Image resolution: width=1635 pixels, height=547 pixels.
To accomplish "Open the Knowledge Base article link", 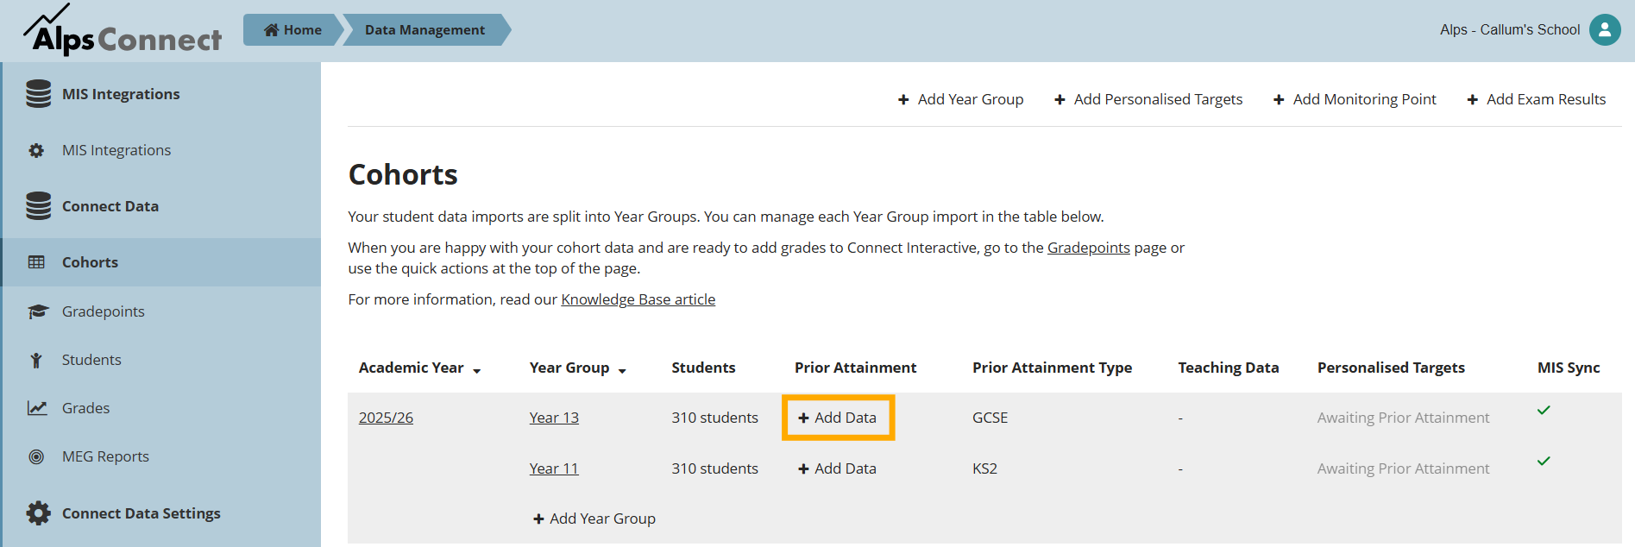I will click(638, 299).
